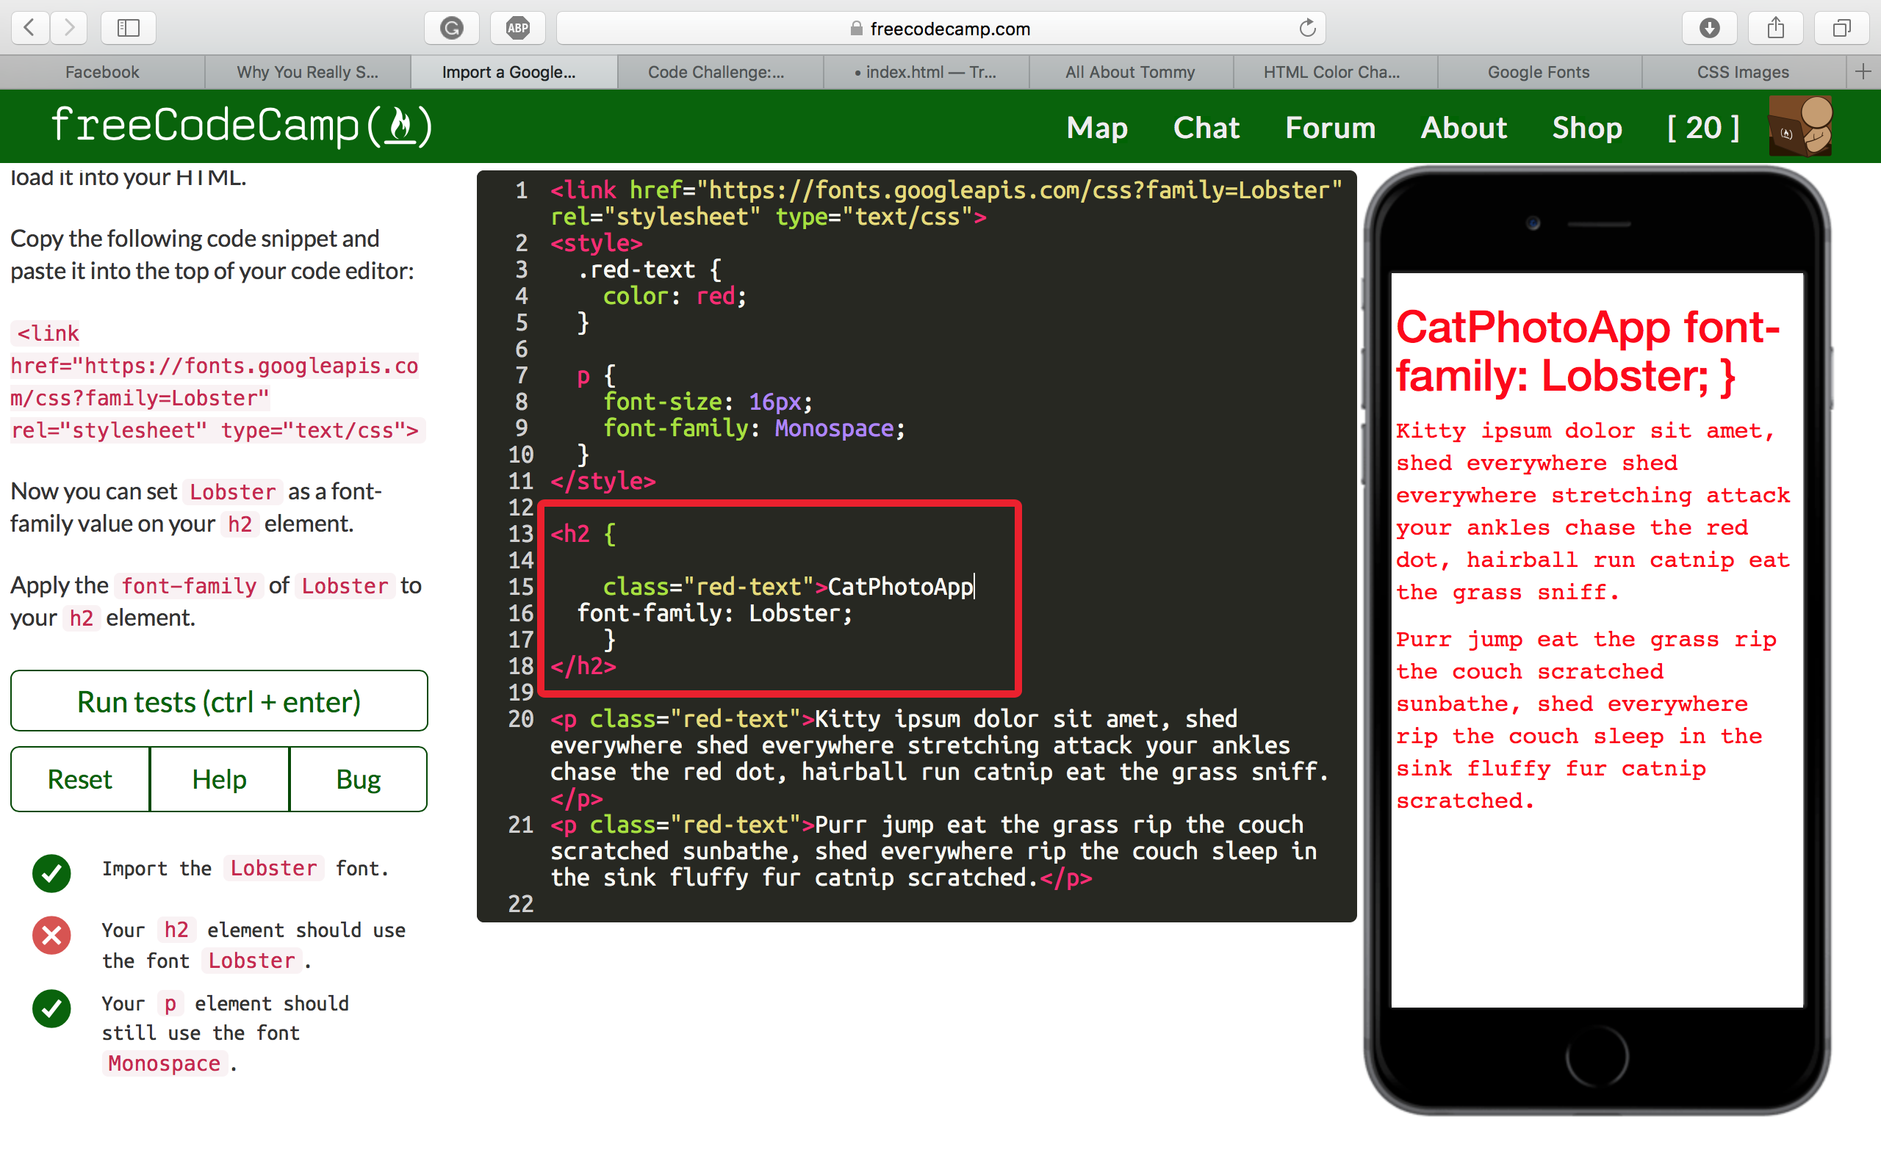1881x1175 pixels.
Task: Open the Forum navigation link
Action: pyautogui.click(x=1330, y=128)
